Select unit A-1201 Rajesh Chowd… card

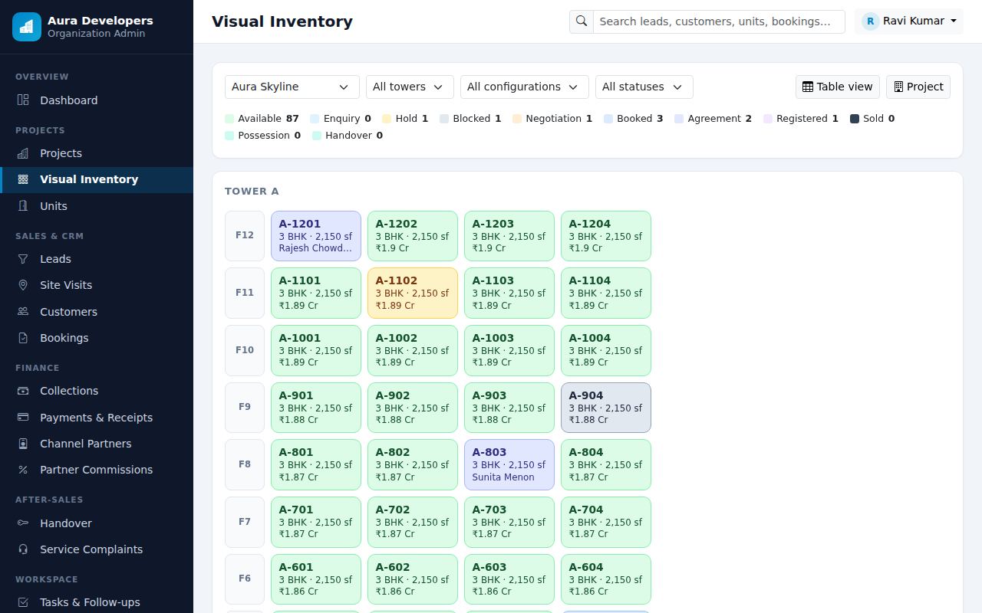[x=316, y=236]
